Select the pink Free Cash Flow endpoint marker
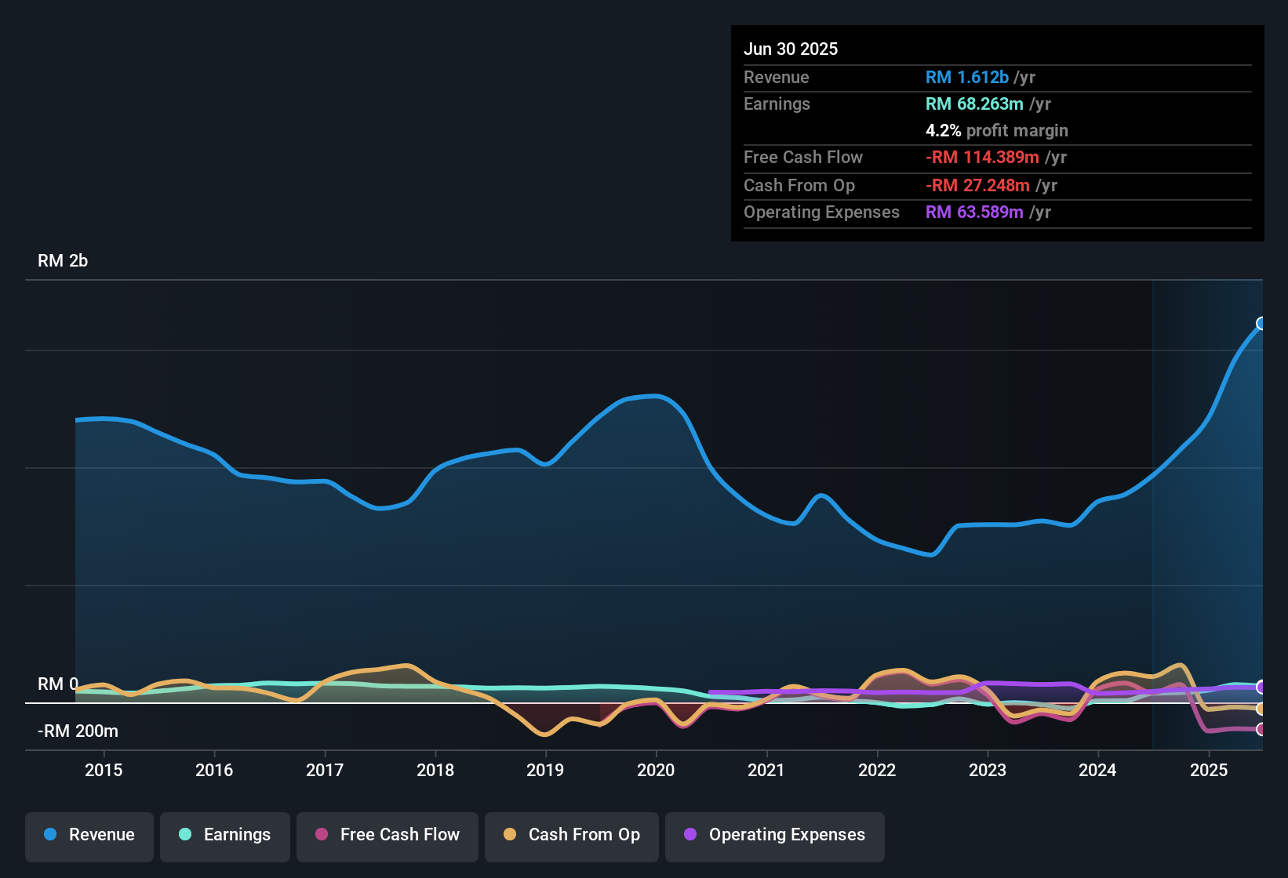This screenshot has height=878, width=1288. [1261, 728]
